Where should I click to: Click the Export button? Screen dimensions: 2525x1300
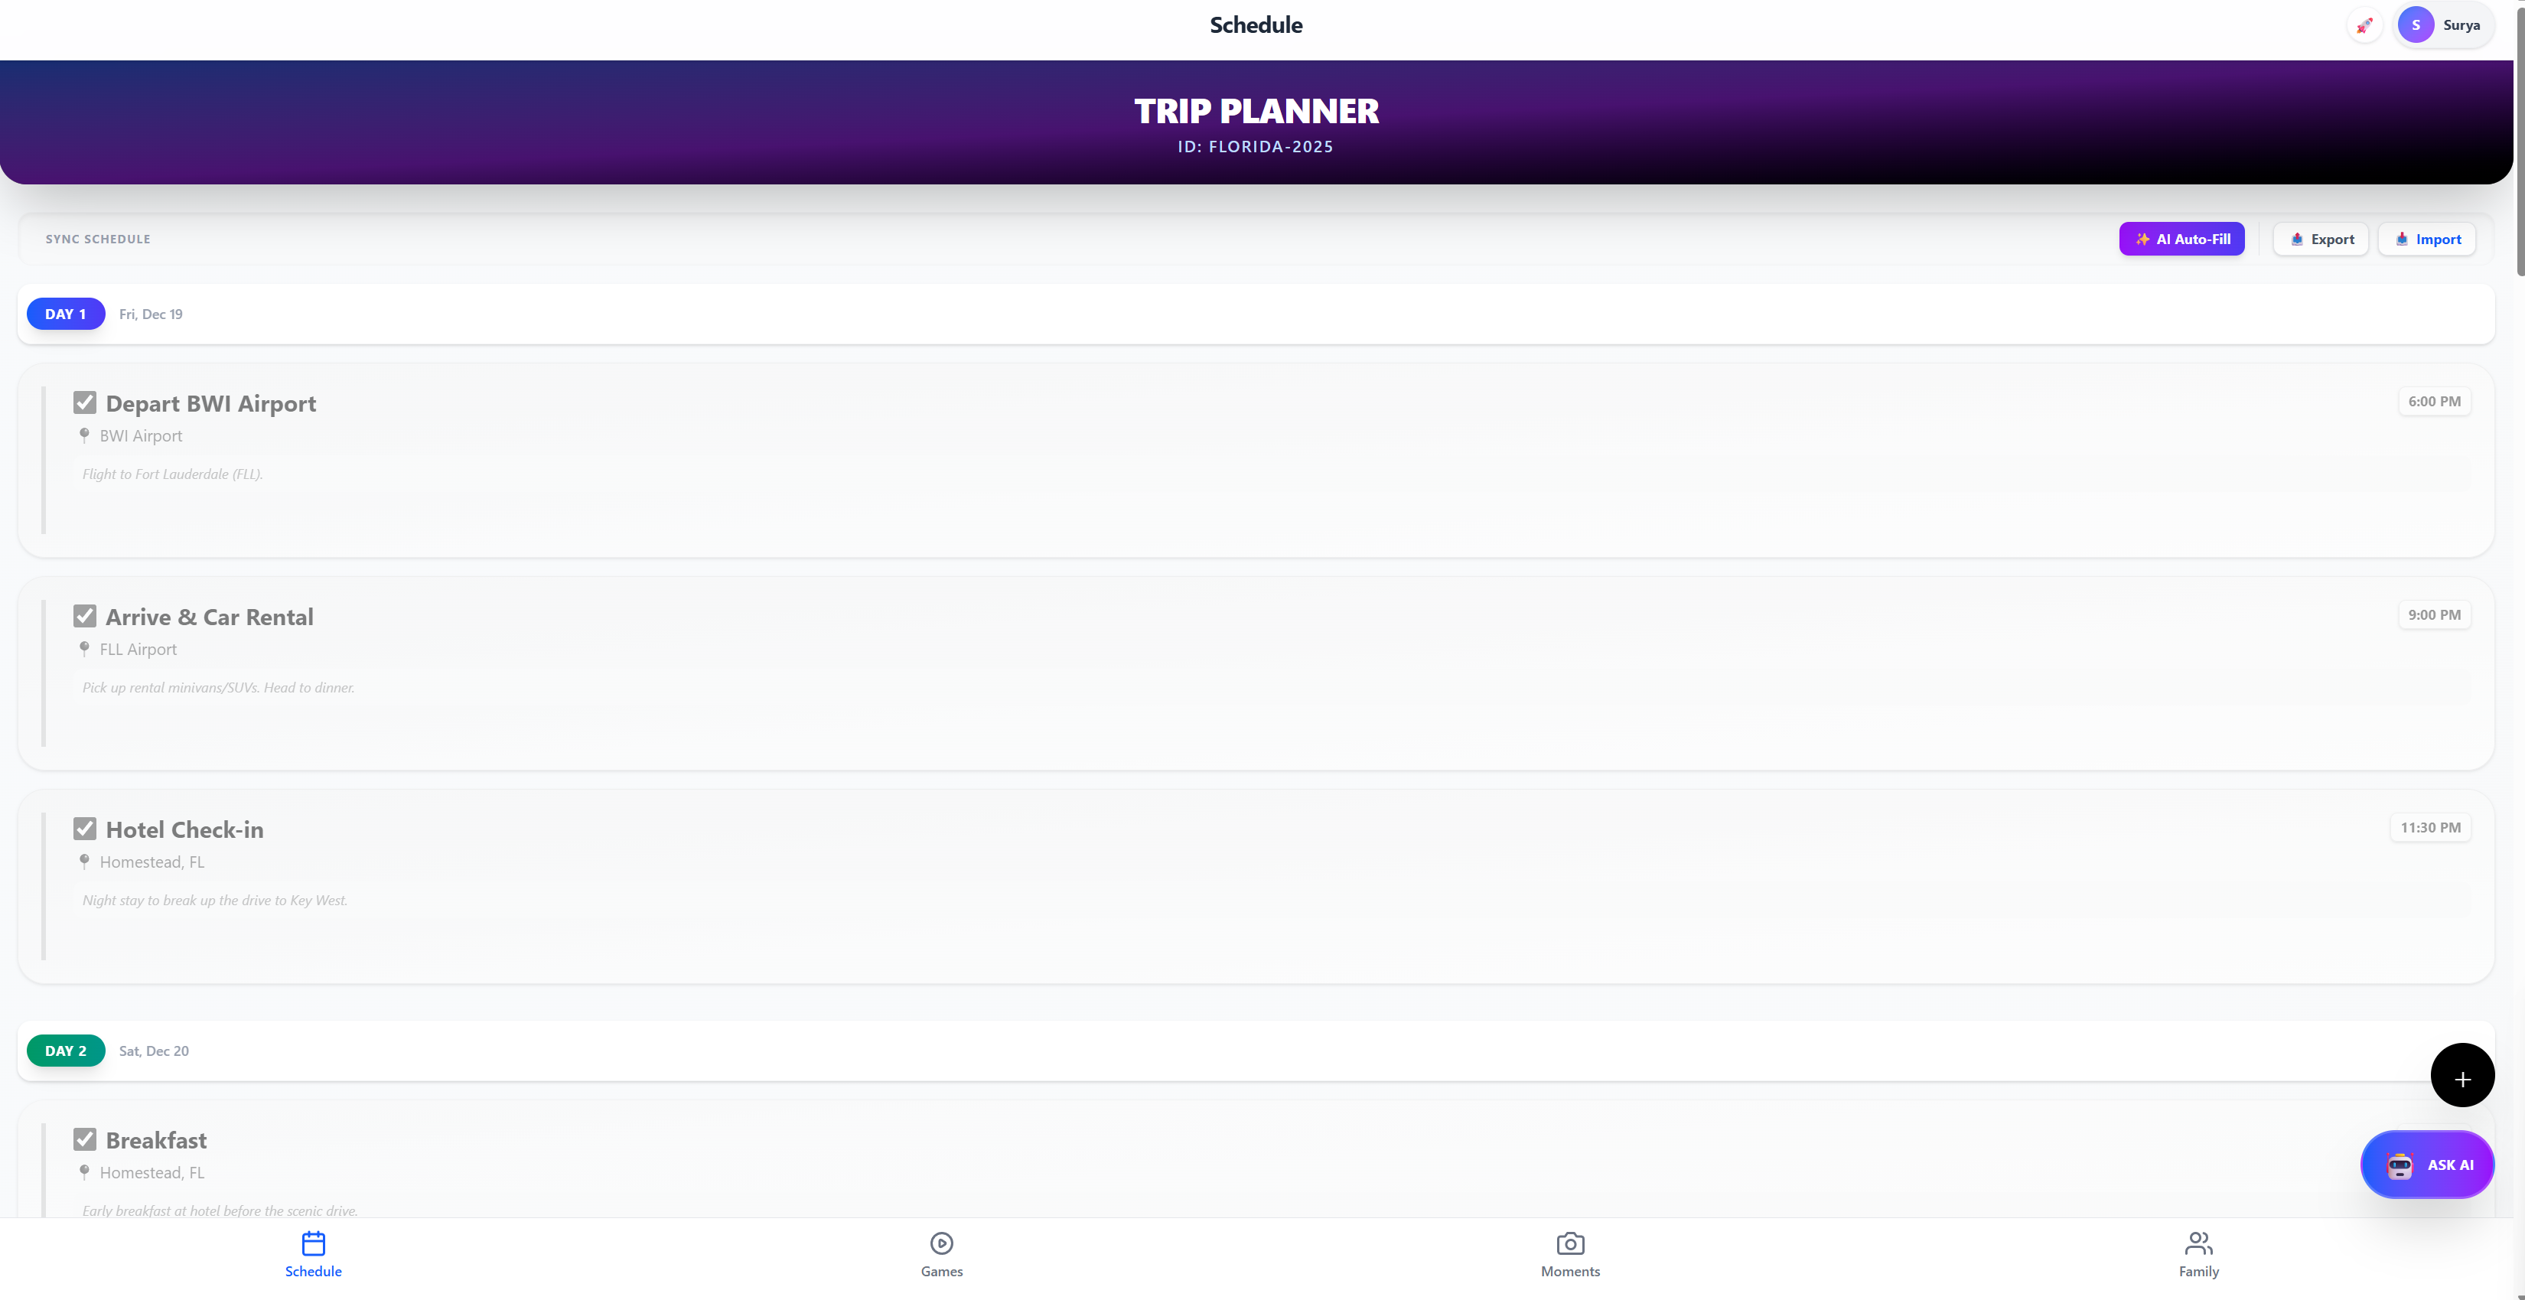[2320, 238]
